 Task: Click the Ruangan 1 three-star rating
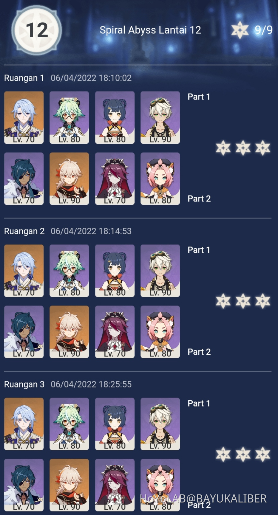243,148
